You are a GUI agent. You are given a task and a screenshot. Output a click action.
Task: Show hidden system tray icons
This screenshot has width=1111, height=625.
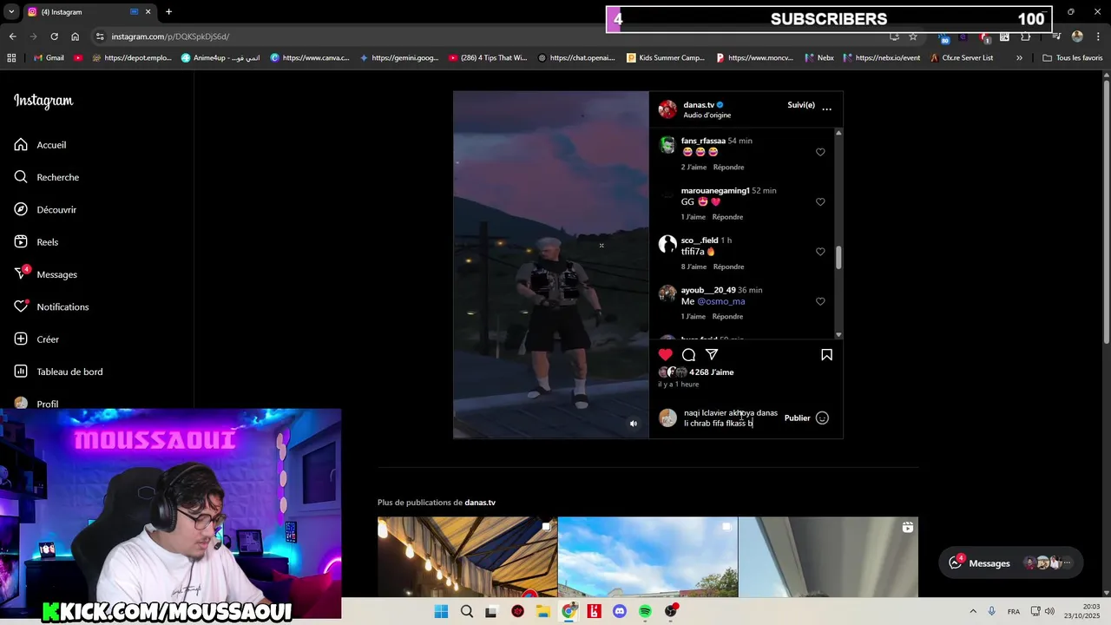[x=972, y=611]
